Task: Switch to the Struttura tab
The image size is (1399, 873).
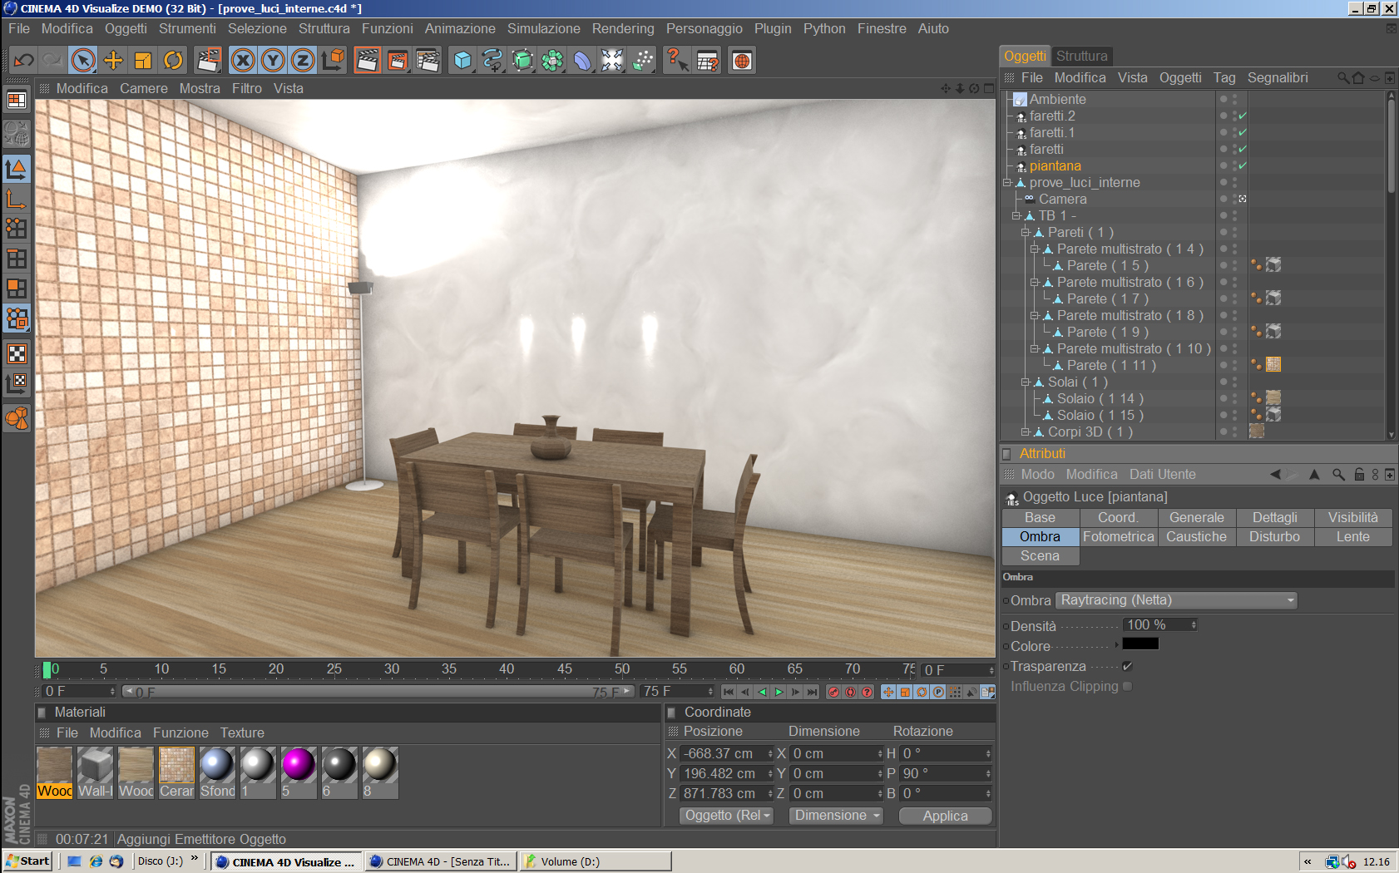Action: [1081, 56]
